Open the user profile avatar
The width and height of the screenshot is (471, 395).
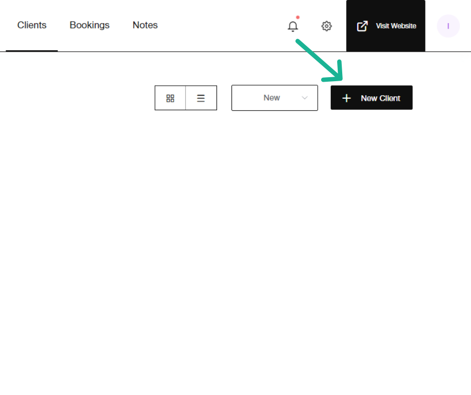tap(448, 26)
